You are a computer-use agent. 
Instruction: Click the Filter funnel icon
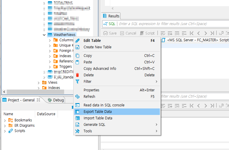[x=77, y=82]
